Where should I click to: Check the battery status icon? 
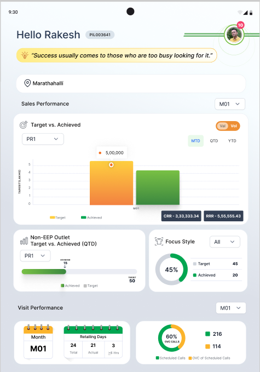coord(251,13)
